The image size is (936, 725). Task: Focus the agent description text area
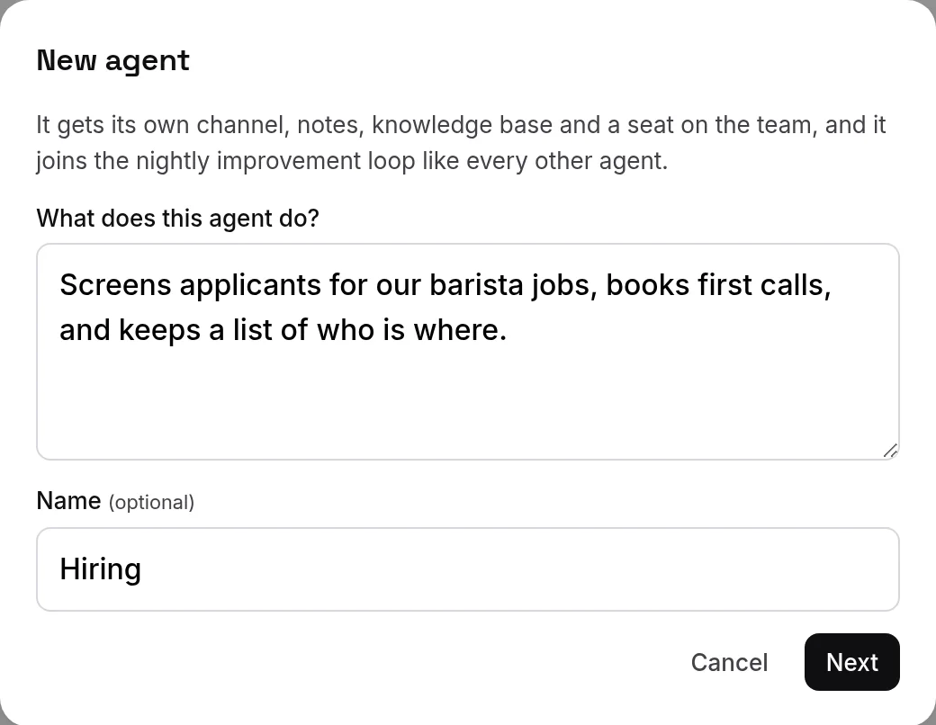468,352
